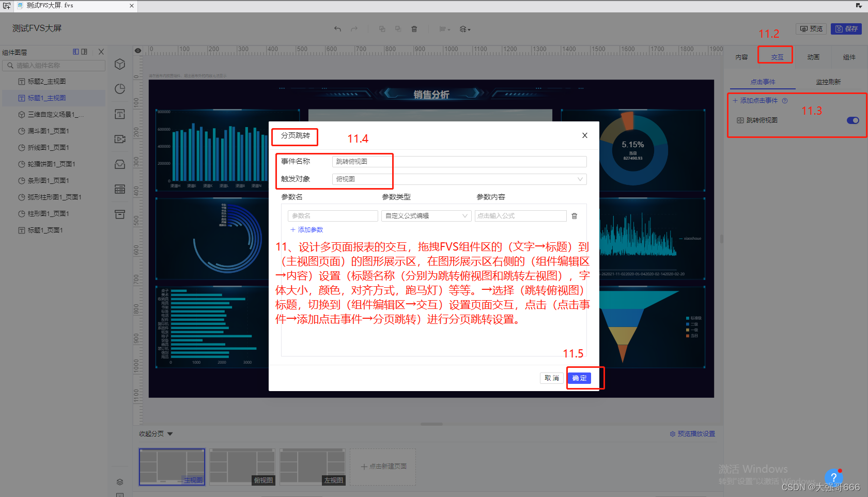Open the 3D component category
Screen dimensions: 868x497
click(x=120, y=64)
